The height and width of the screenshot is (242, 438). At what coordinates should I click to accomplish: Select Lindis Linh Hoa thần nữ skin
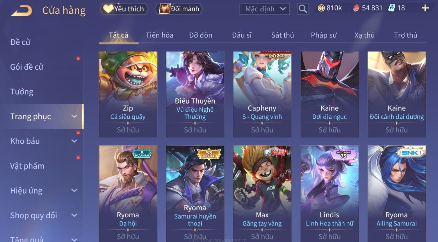[330, 194]
